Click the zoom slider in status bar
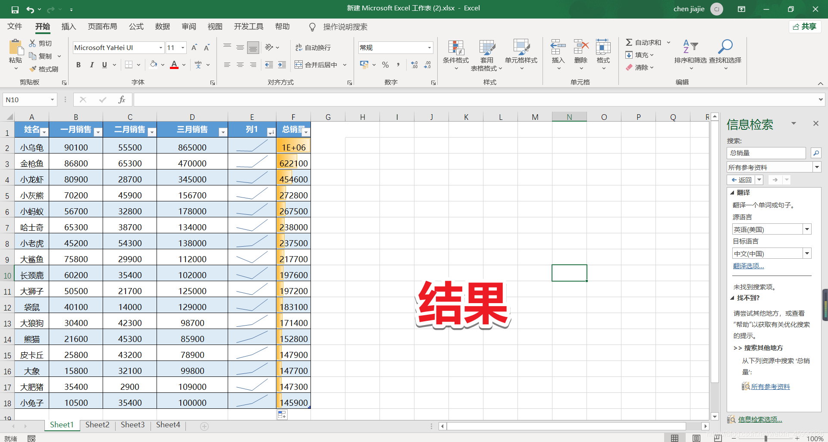Screen dimensions: 828x442 (766, 438)
